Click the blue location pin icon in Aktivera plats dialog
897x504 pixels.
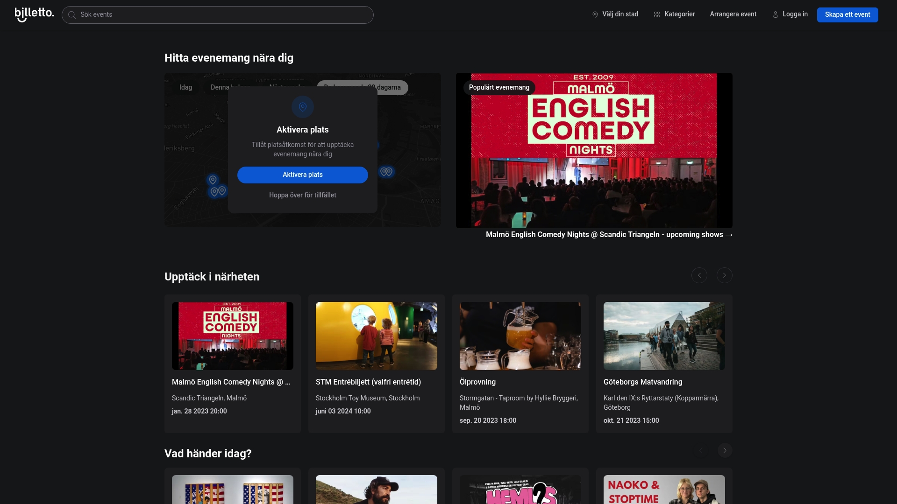pos(303,106)
